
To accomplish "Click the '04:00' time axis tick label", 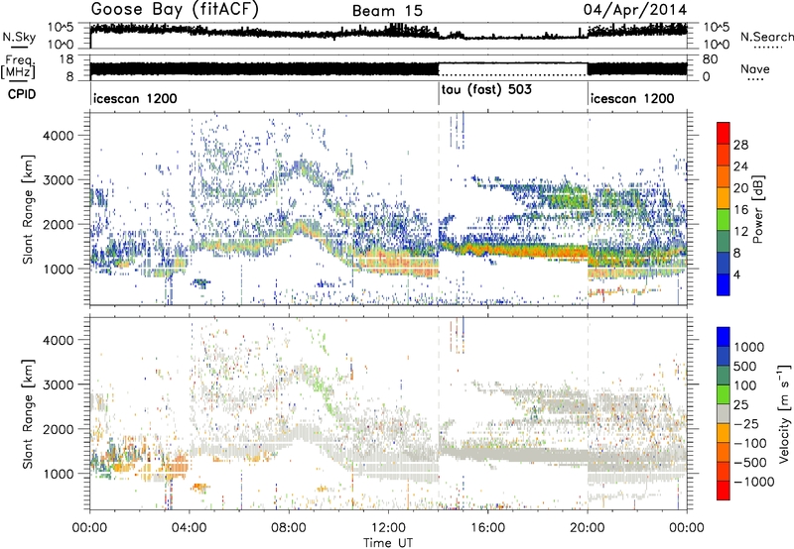I will click(x=190, y=528).
